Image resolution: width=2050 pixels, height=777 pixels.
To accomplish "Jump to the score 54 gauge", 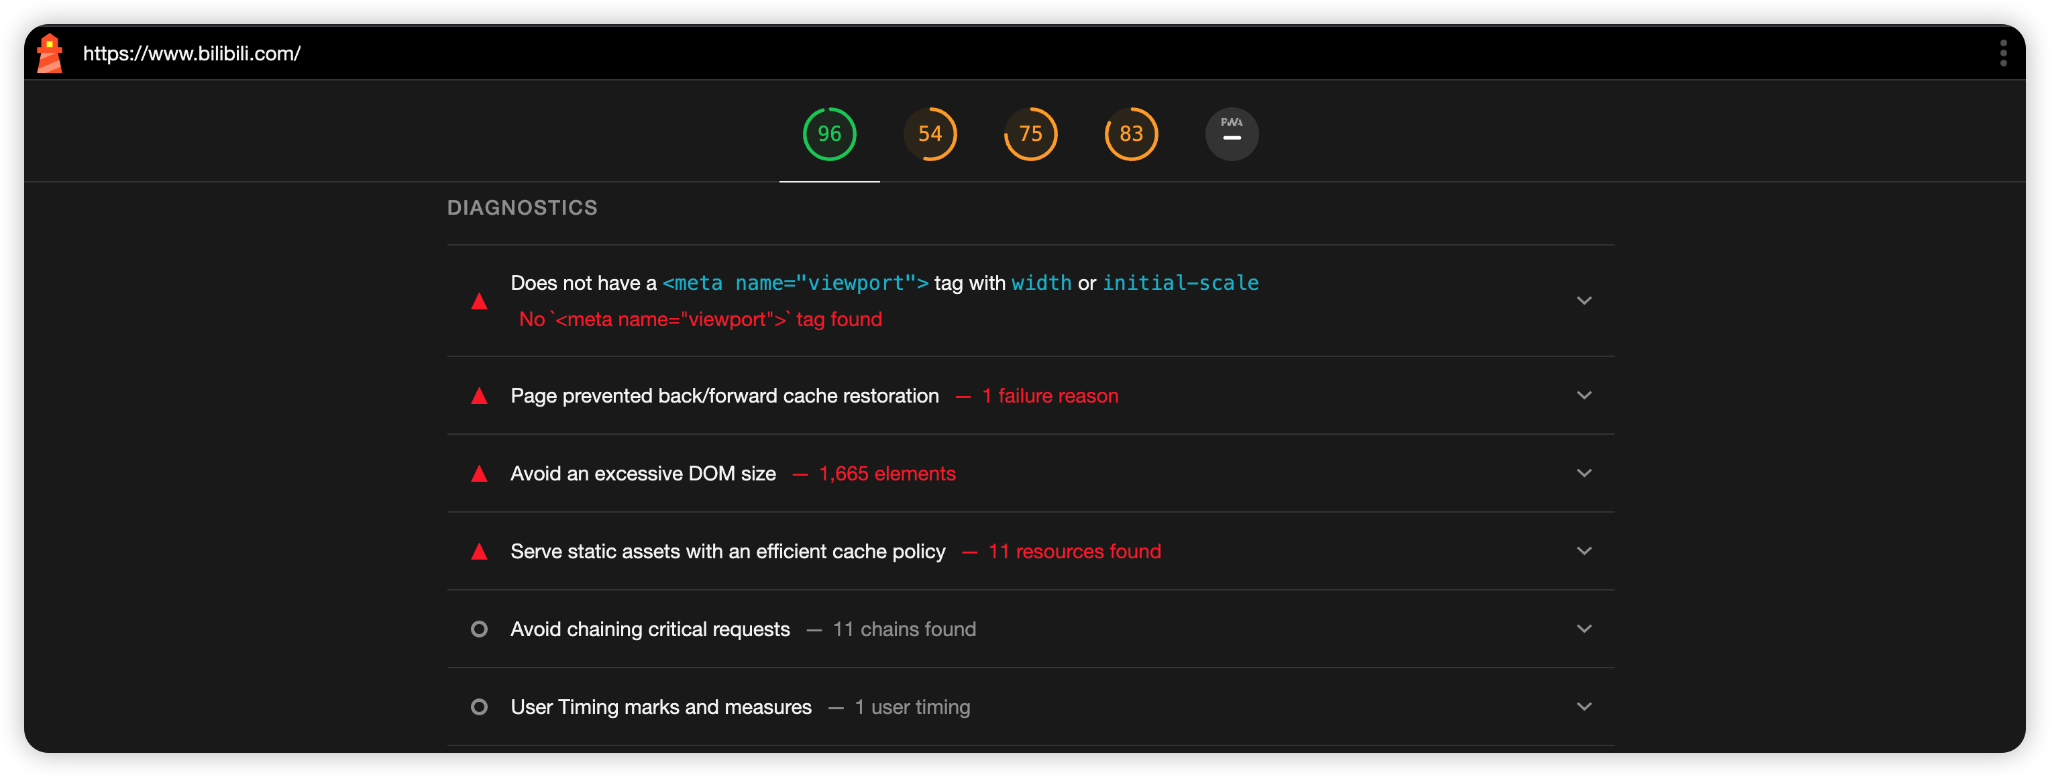I will [930, 134].
